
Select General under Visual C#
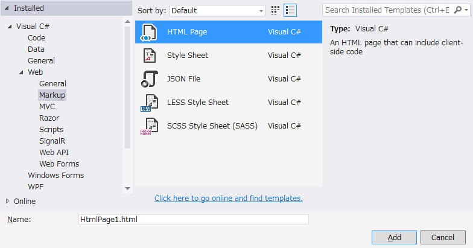pos(41,60)
